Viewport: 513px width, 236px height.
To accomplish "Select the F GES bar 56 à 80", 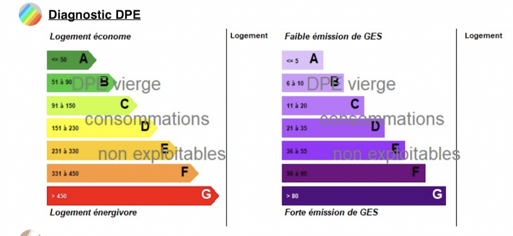I will click(354, 173).
